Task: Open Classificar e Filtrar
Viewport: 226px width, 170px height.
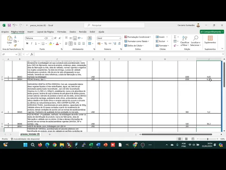Action: [x=185, y=41]
